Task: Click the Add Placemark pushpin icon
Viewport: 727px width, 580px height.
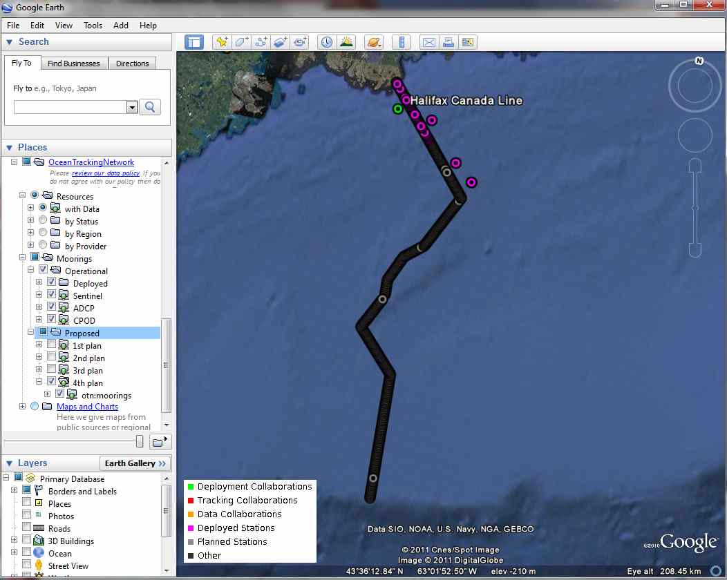Action: pyautogui.click(x=223, y=42)
